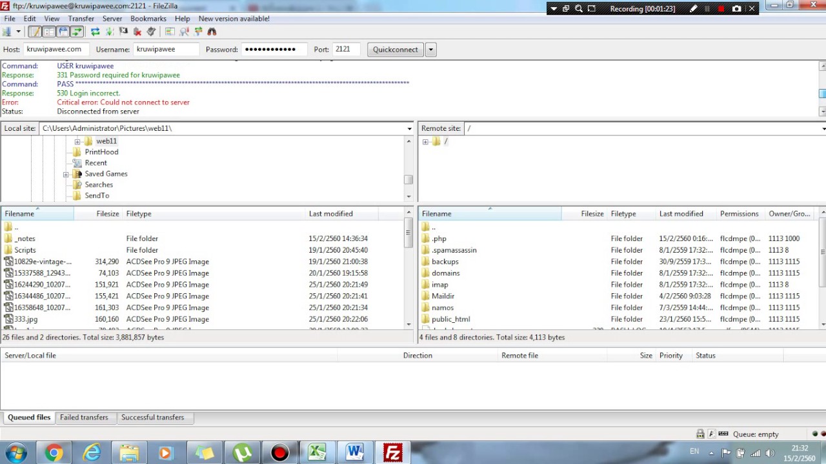Sort local files by Filename column

(37, 214)
